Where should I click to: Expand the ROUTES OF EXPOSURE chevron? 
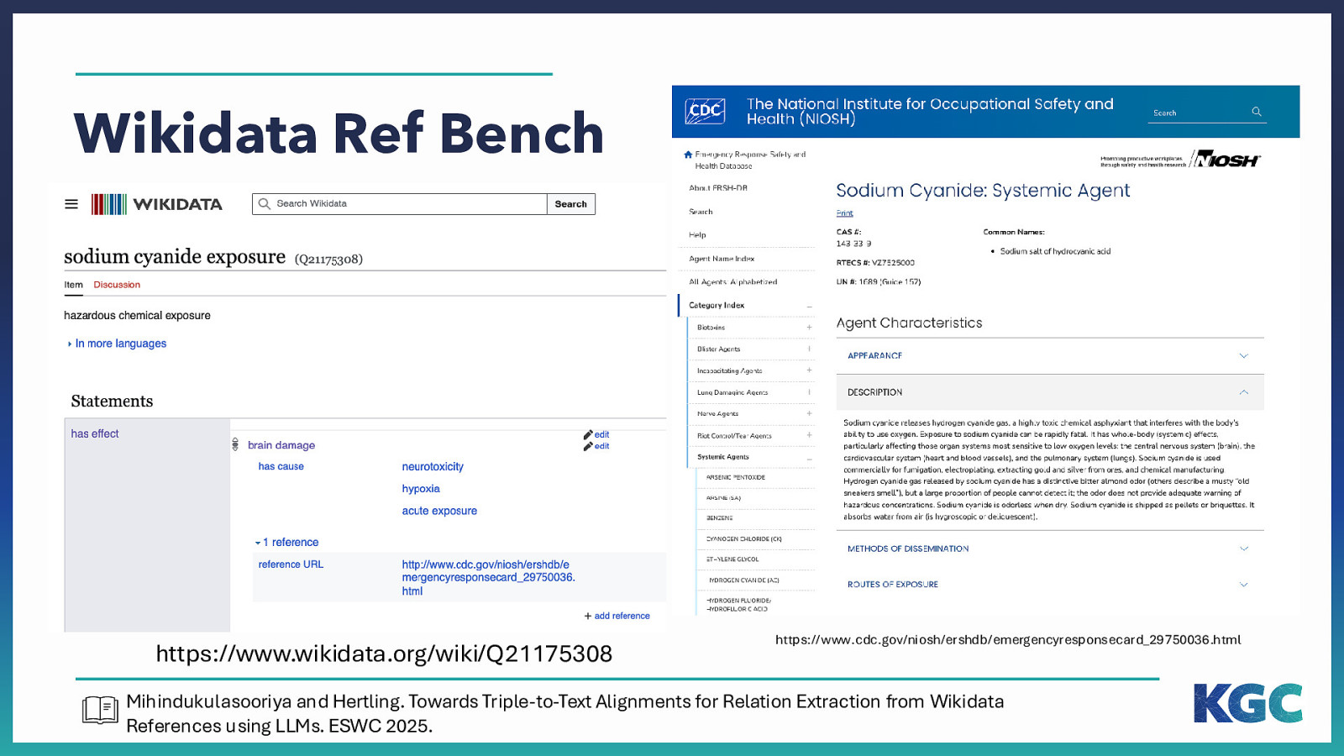click(1244, 585)
